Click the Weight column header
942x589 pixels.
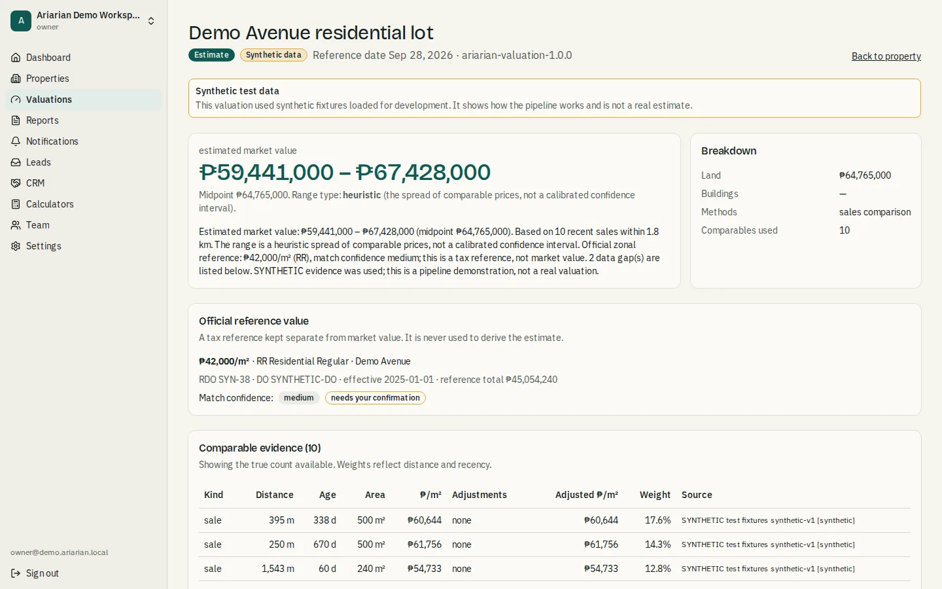[x=655, y=495]
